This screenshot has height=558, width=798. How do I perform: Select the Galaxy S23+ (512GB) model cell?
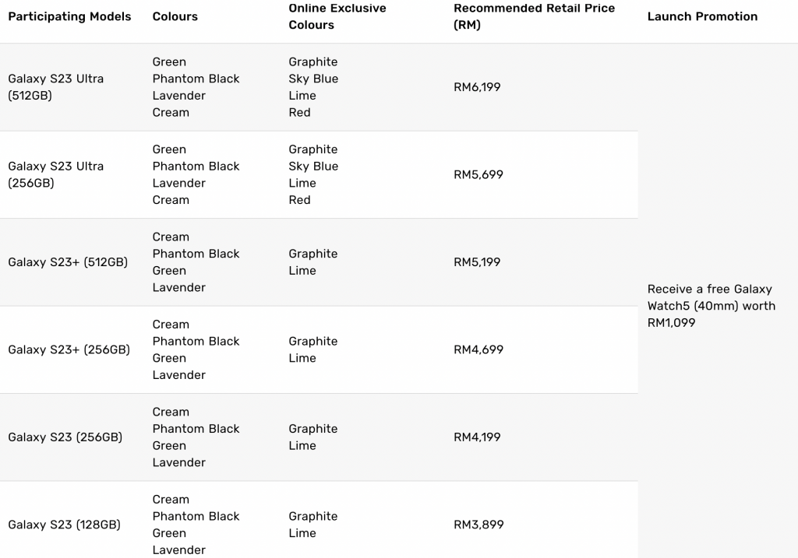[68, 262]
